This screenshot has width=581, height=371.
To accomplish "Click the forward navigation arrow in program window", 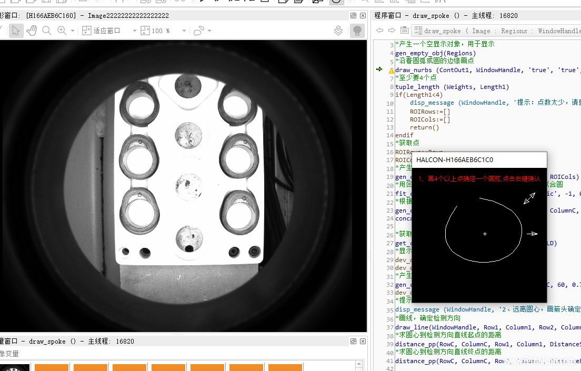I will [x=392, y=31].
